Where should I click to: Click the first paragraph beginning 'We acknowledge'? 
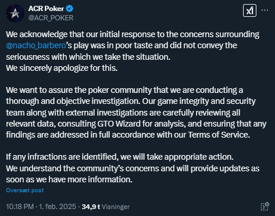(133, 46)
